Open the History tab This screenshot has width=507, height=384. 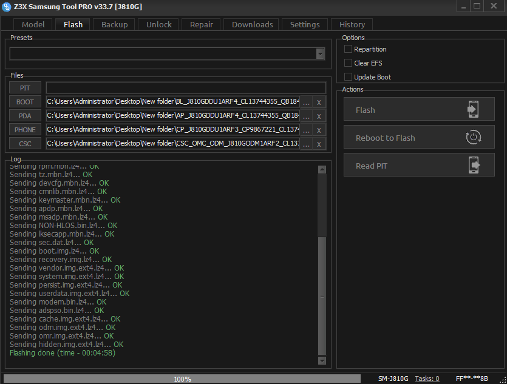coord(352,24)
